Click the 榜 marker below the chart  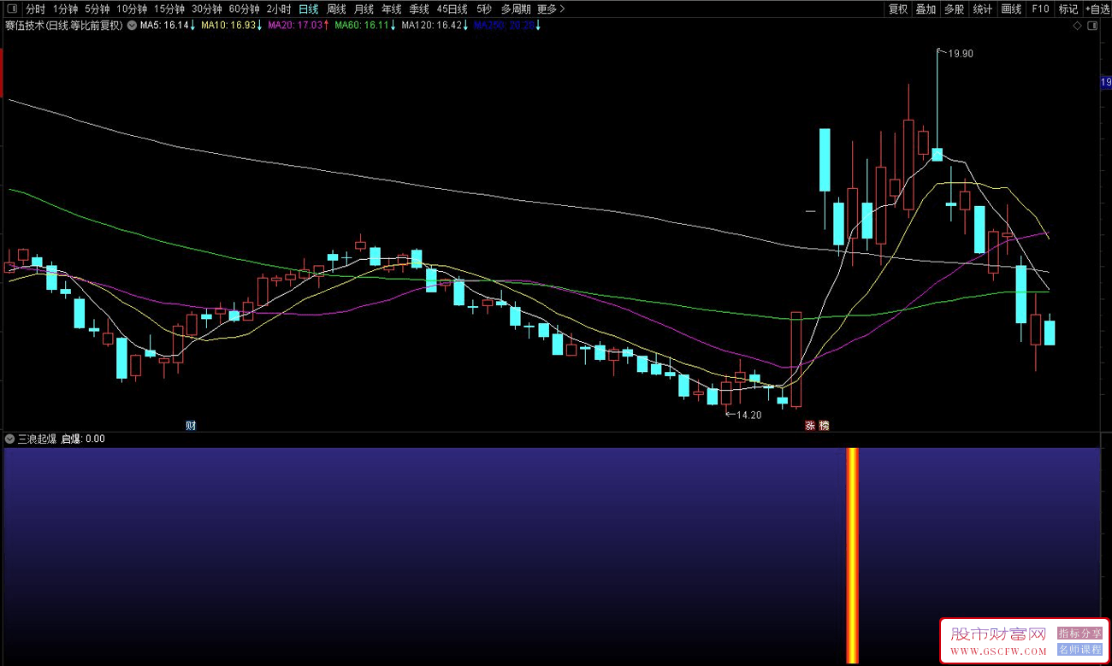click(x=824, y=425)
